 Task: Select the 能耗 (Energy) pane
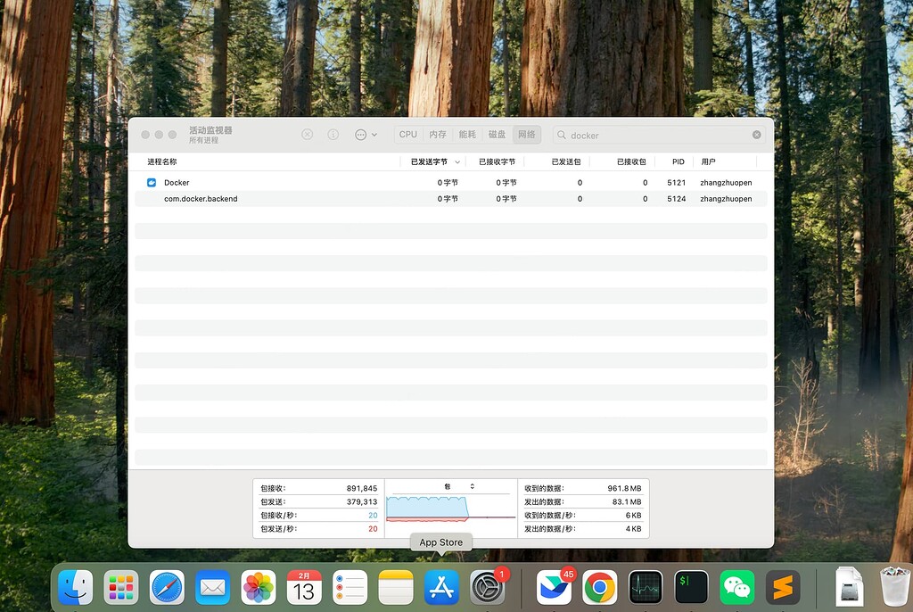pyautogui.click(x=466, y=134)
